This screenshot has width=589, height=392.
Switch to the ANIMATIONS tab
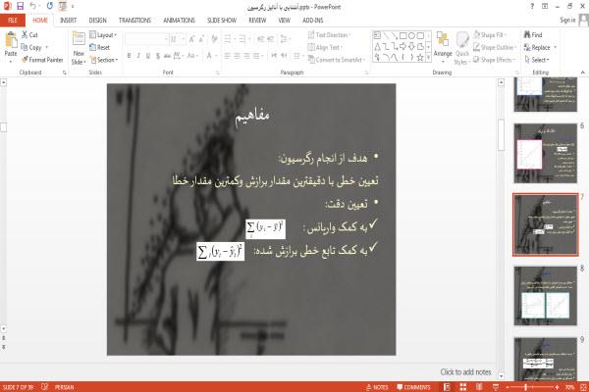[x=180, y=21]
